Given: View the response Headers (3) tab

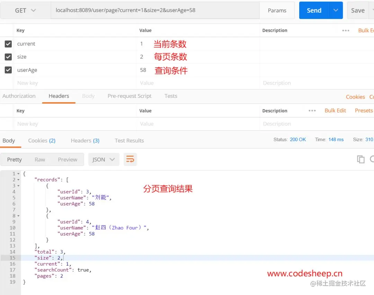Looking at the screenshot, I should (85, 141).
